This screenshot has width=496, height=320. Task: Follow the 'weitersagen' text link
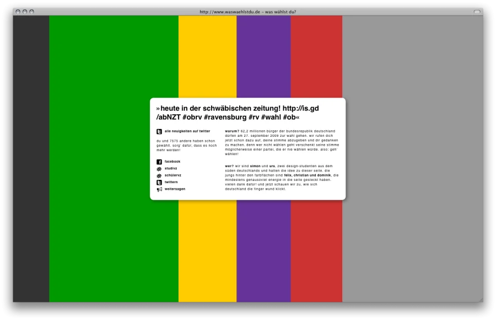[175, 189]
